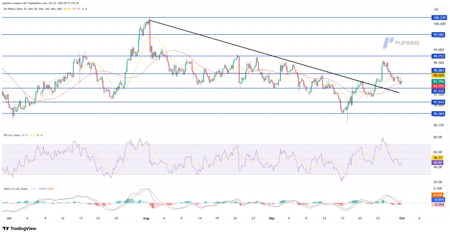Viewport: 450px width, 235px height.
Task: Click the 97.014 horizontal line price tag
Action: click(x=439, y=102)
